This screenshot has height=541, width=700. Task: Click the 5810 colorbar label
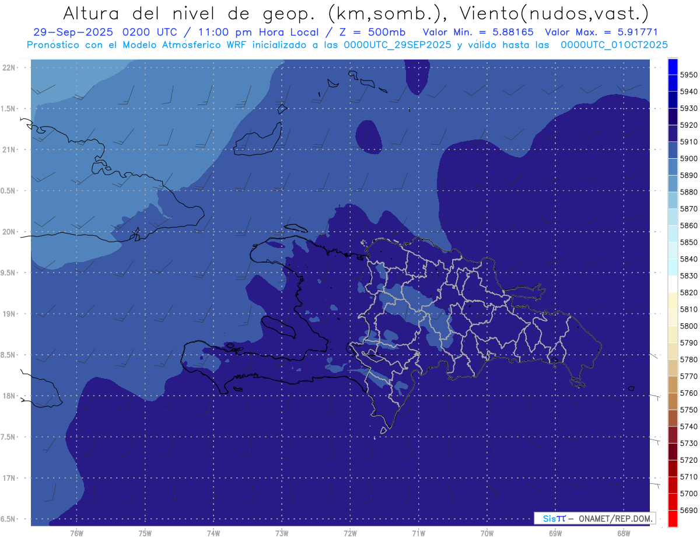(x=688, y=309)
